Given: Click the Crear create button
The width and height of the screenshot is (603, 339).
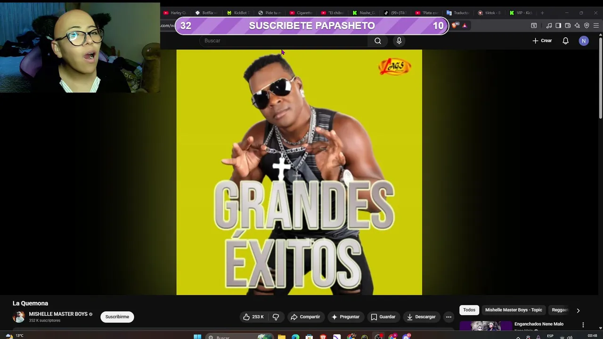Looking at the screenshot, I should click(x=542, y=41).
